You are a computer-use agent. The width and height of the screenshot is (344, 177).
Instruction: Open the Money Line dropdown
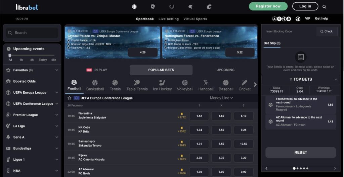(221, 98)
